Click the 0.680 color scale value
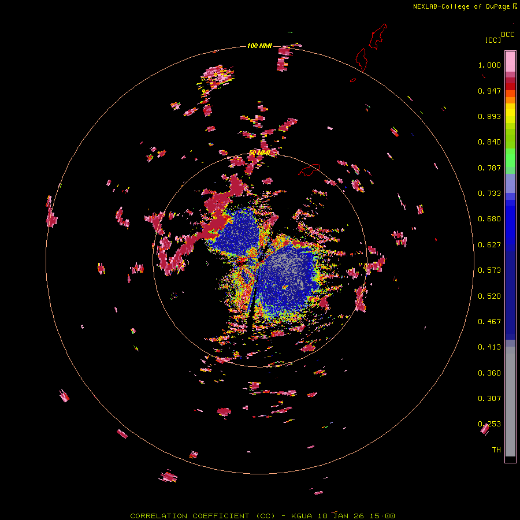 coord(489,219)
